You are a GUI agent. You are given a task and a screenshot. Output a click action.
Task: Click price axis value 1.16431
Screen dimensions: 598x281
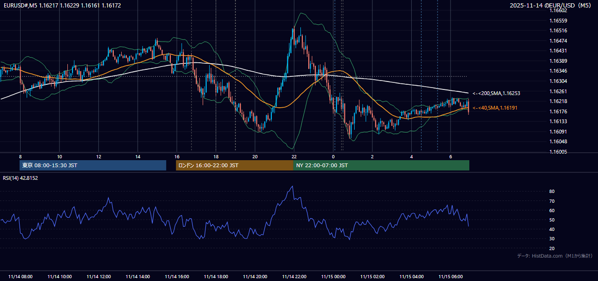pos(558,51)
